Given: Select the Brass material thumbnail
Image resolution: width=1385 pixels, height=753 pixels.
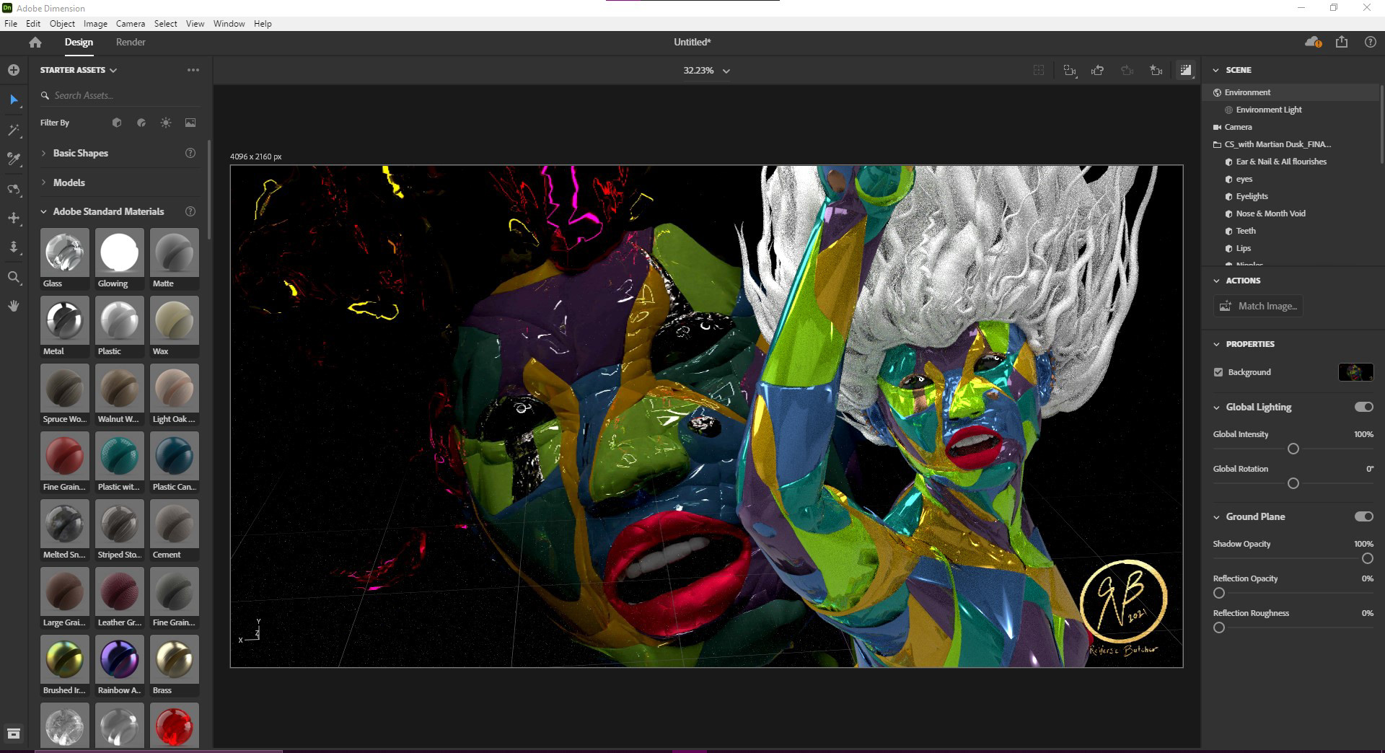Looking at the screenshot, I should point(175,659).
